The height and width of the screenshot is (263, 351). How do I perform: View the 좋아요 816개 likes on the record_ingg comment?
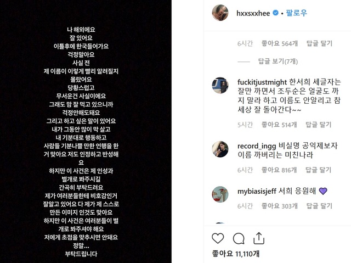click(x=279, y=170)
